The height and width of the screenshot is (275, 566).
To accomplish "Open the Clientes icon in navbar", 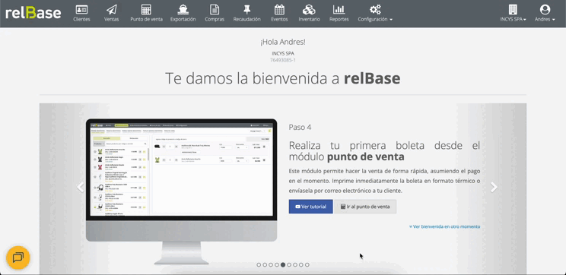I will pos(81,9).
